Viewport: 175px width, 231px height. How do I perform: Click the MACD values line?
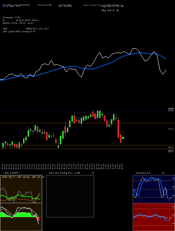click(19, 23)
